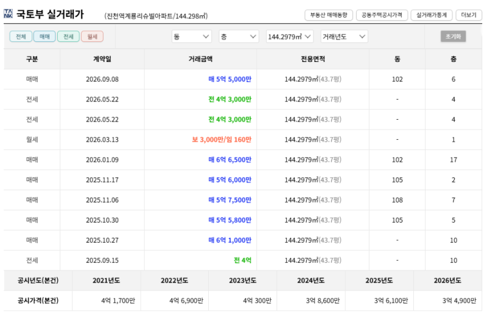Click 2025년도 column header
Image resolution: width=487 pixels, height=321 pixels.
point(379,280)
